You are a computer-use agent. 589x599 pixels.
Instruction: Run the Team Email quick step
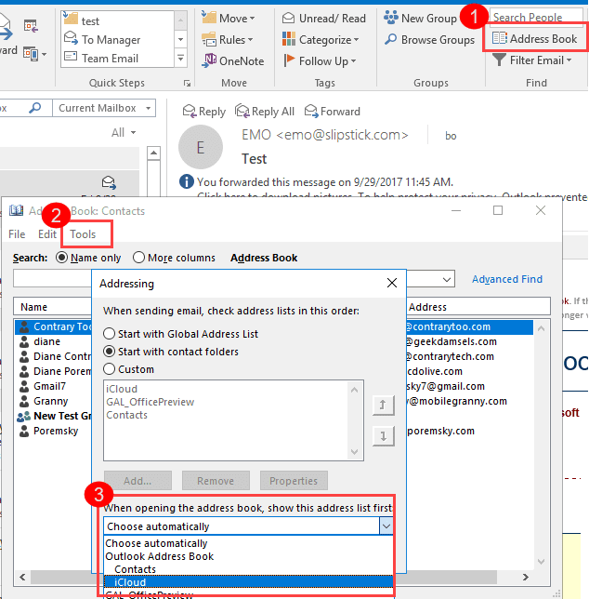(x=118, y=58)
